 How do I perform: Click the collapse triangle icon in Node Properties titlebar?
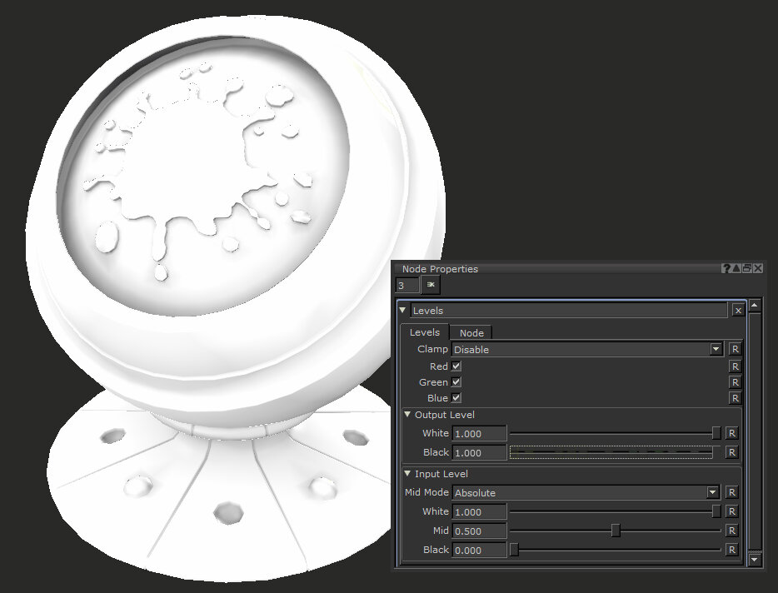736,268
